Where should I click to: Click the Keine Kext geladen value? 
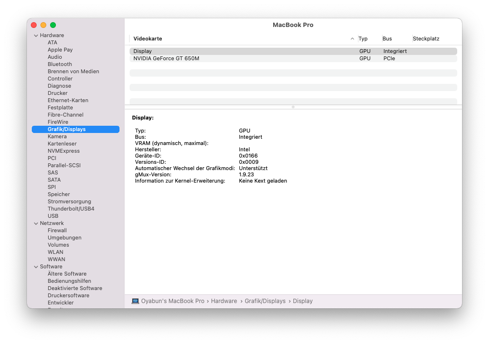[263, 181]
